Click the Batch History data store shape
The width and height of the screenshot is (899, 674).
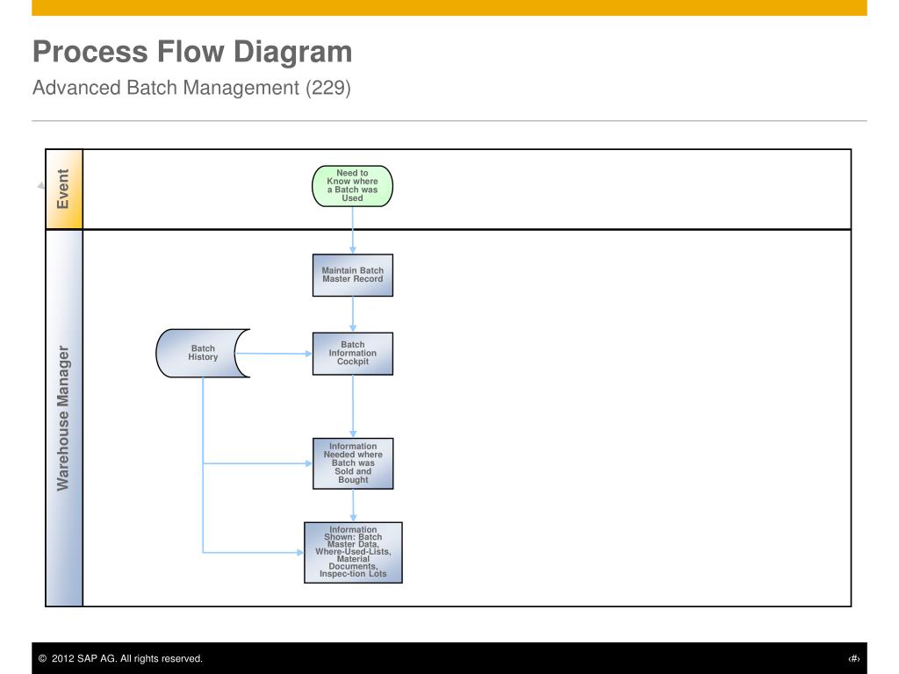tap(203, 353)
